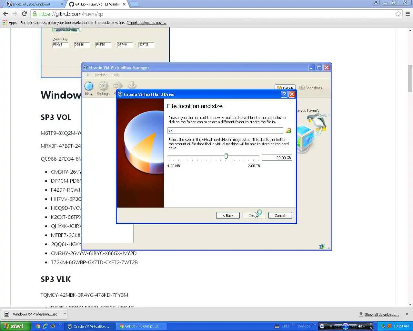The width and height of the screenshot is (413, 331).
Task: Open the Help menu in VirtualBox Manager
Action: (116, 75)
